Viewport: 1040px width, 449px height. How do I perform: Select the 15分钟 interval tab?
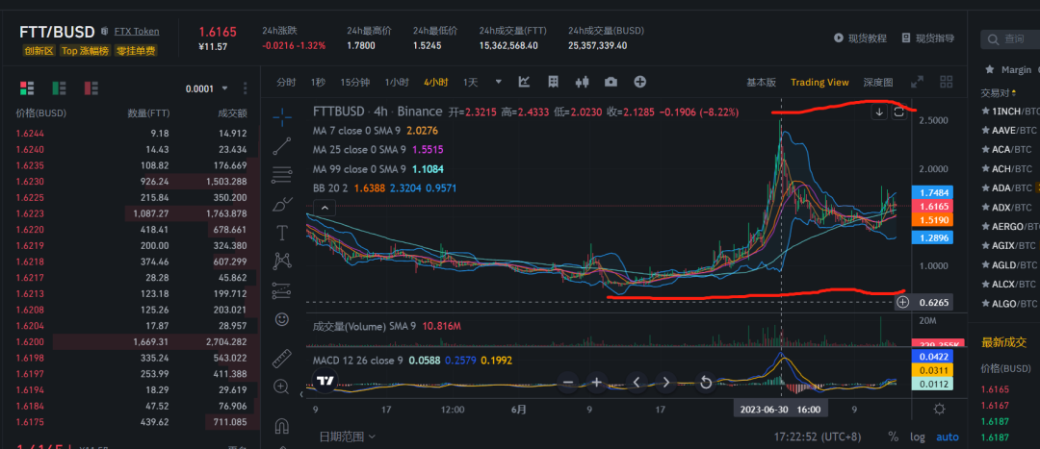[x=354, y=82]
